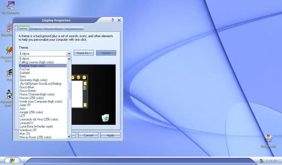Select Leonardo da Vinci (256 color) theme
Image resolution: width=282 pixels, height=165 pixels.
(x=43, y=119)
